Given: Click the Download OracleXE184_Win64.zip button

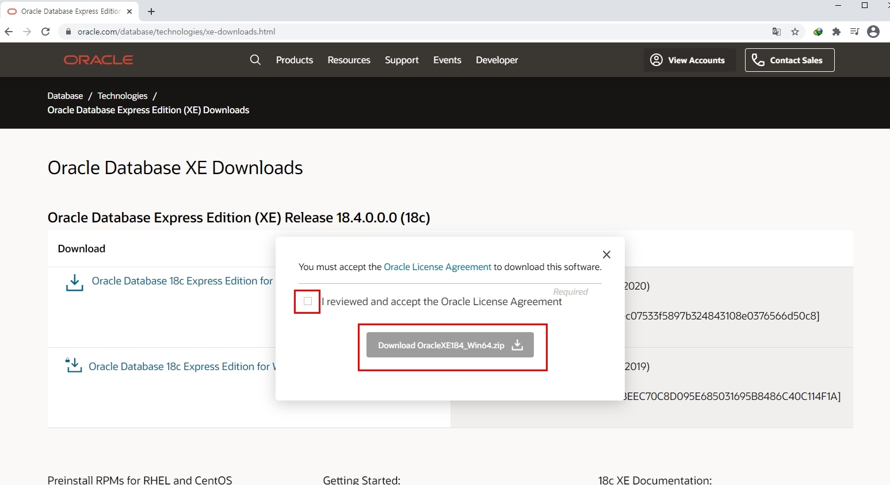Looking at the screenshot, I should [x=450, y=345].
